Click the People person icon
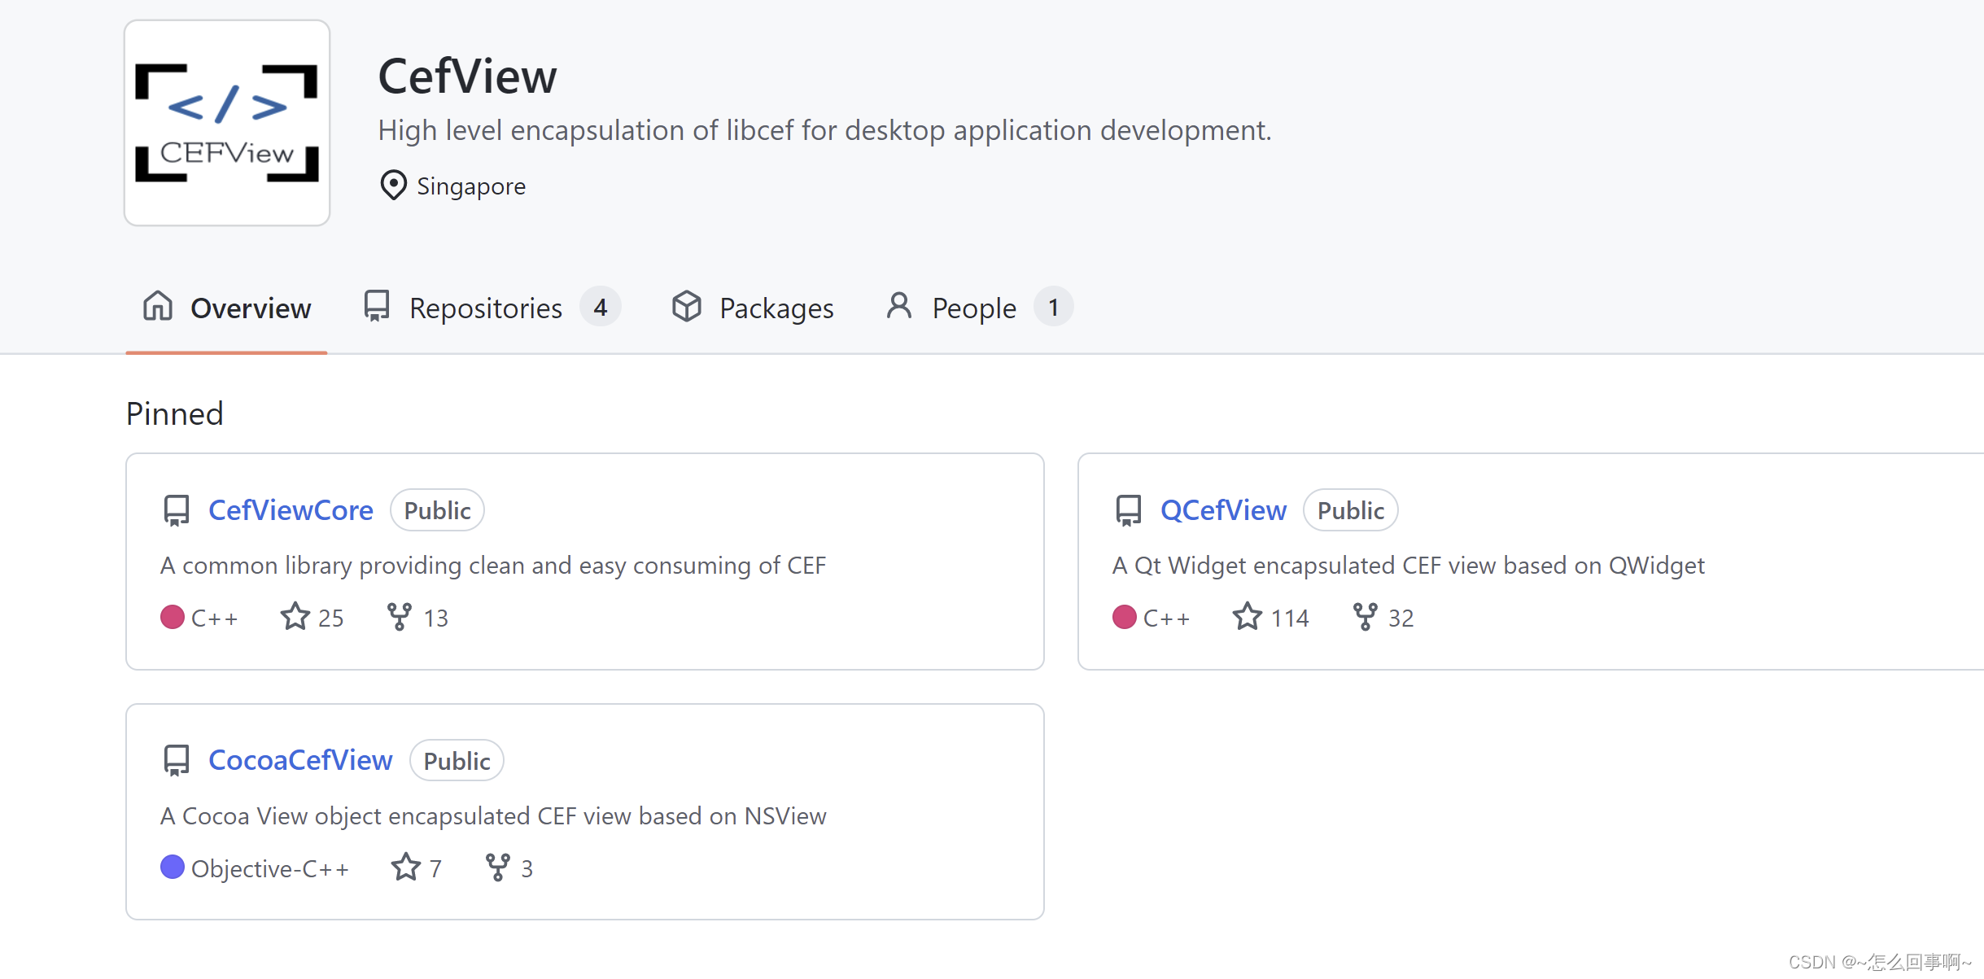 click(898, 307)
